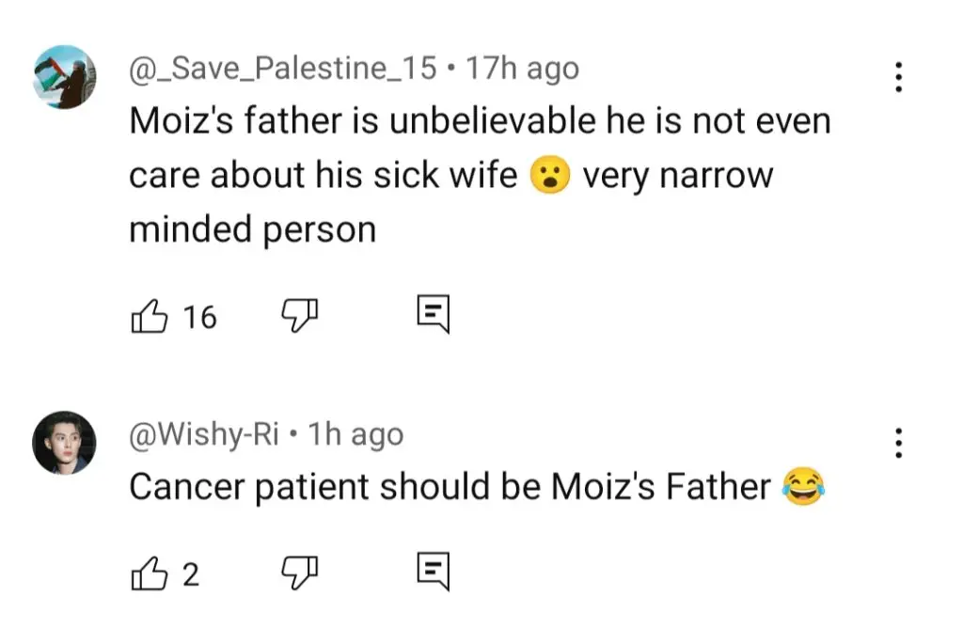Click the surprised face emoji in first comment
This screenshot has width=963, height=627.
[550, 176]
